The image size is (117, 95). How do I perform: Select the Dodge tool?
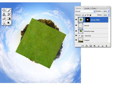click(9, 23)
